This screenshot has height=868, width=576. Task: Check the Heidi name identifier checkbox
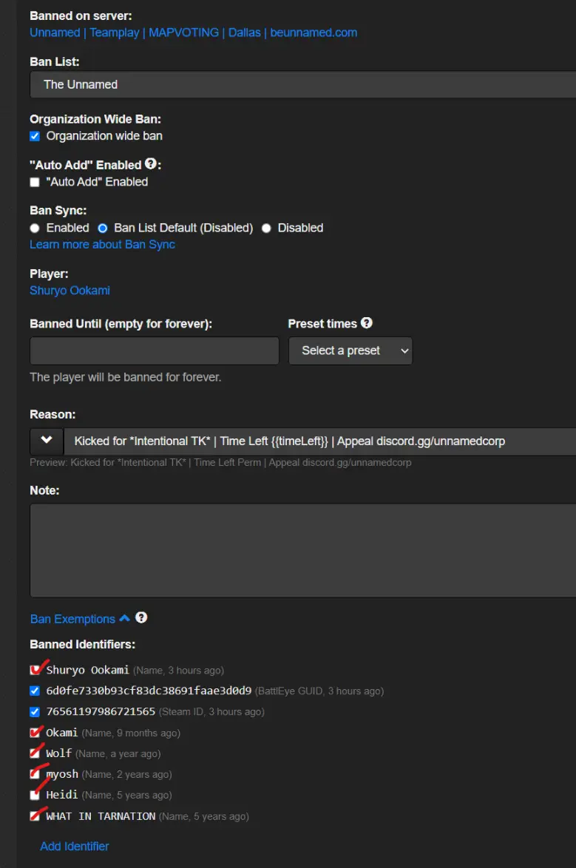point(35,795)
